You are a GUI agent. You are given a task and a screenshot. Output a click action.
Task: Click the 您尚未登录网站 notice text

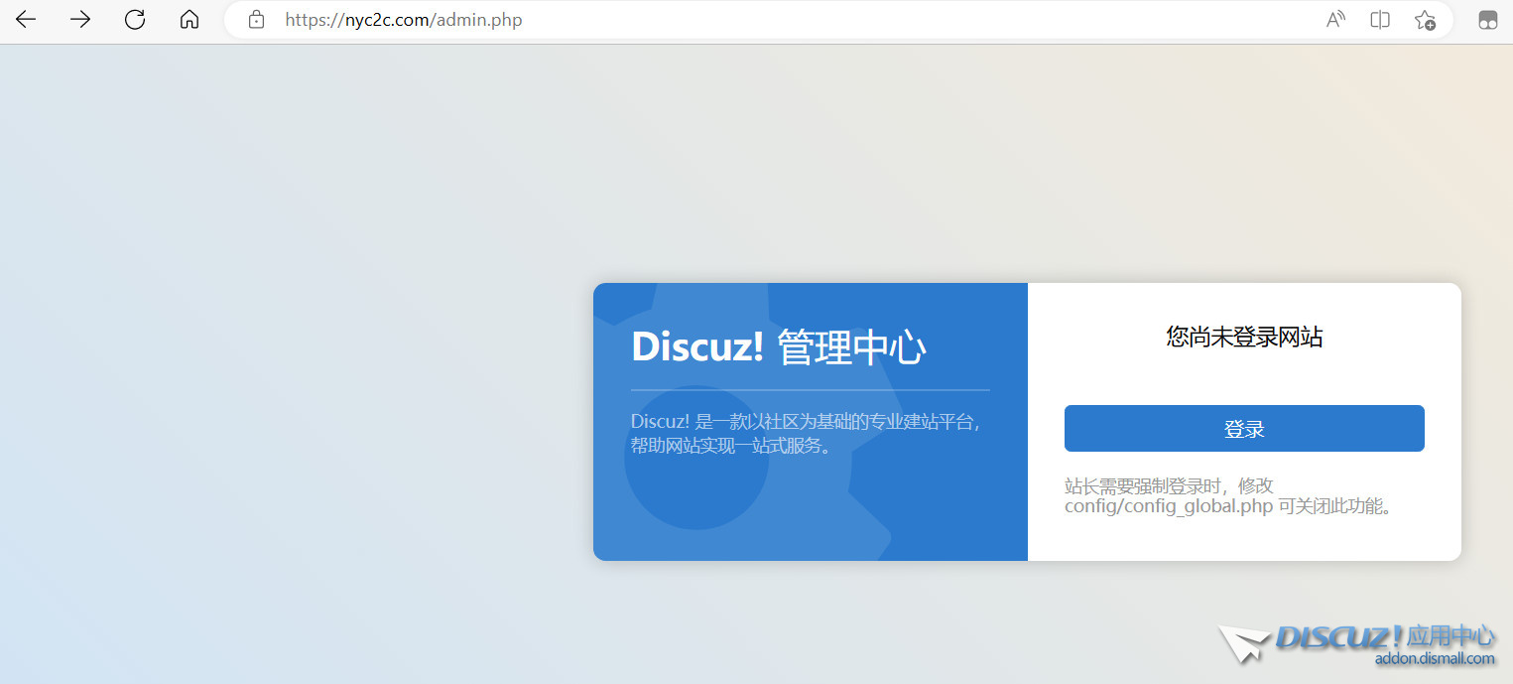1243,337
